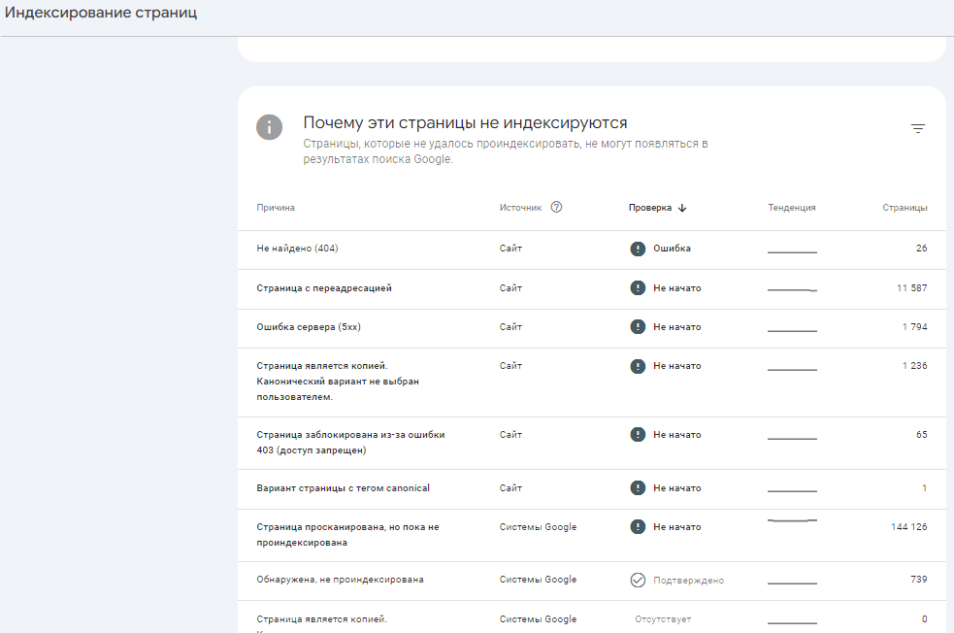Open the 403 (доступ запрещен) blocked page reason
The height and width of the screenshot is (633, 954).
click(350, 443)
